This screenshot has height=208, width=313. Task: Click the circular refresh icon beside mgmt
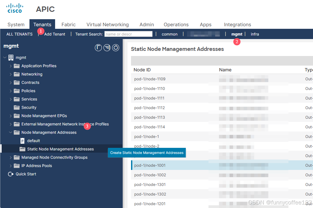coord(116,48)
